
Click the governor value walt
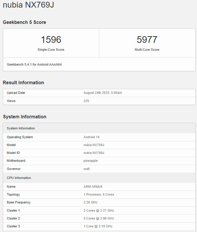87,169
